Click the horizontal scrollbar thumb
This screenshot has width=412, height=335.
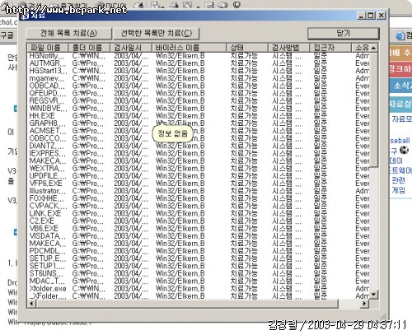pyautogui.click(x=187, y=304)
